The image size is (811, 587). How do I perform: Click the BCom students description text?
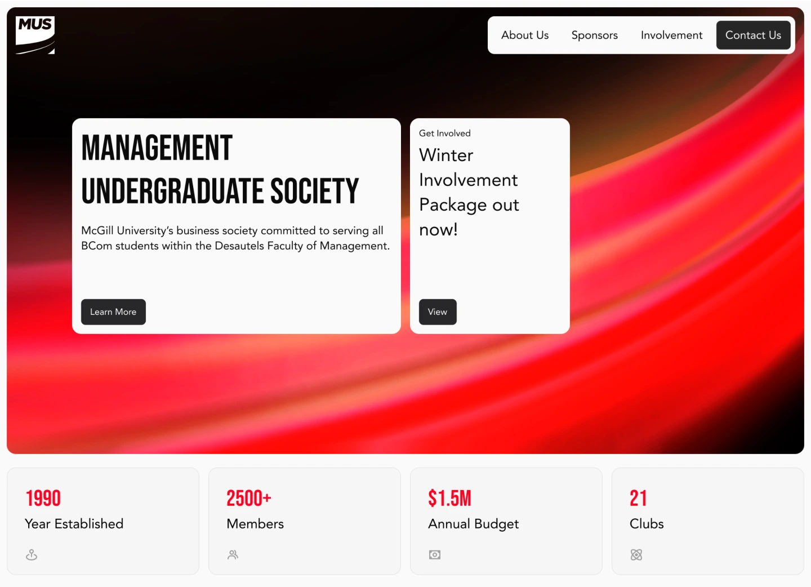[235, 238]
